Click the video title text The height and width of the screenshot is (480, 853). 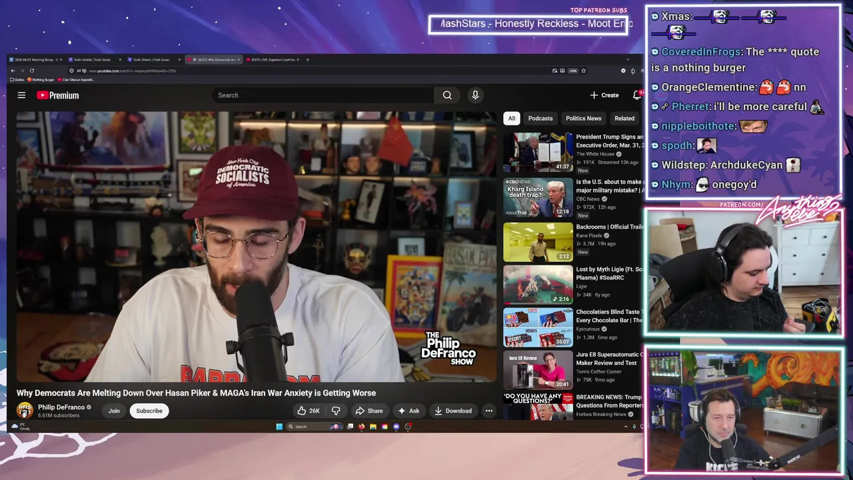[x=196, y=393]
